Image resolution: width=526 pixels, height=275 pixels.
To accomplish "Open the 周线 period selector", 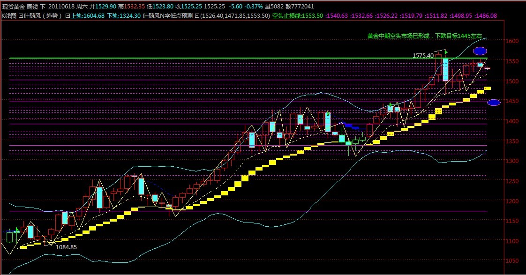I will (32, 7).
